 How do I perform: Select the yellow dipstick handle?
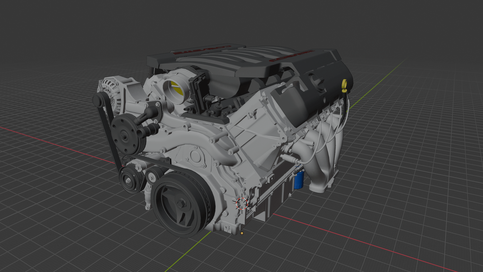[x=344, y=85]
